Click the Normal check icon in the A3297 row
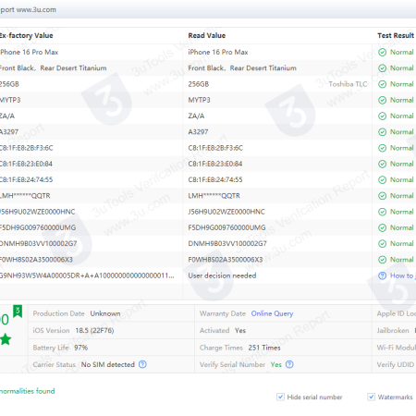 pyautogui.click(x=382, y=132)
